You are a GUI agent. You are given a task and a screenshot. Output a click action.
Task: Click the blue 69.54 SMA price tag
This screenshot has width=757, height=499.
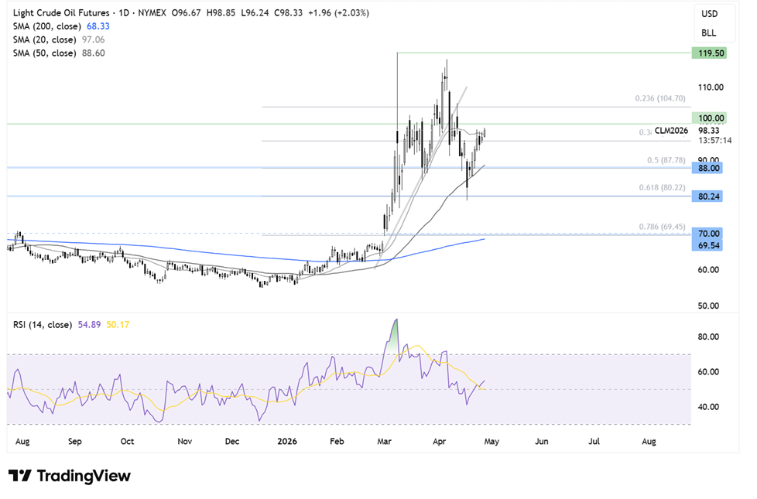(707, 244)
